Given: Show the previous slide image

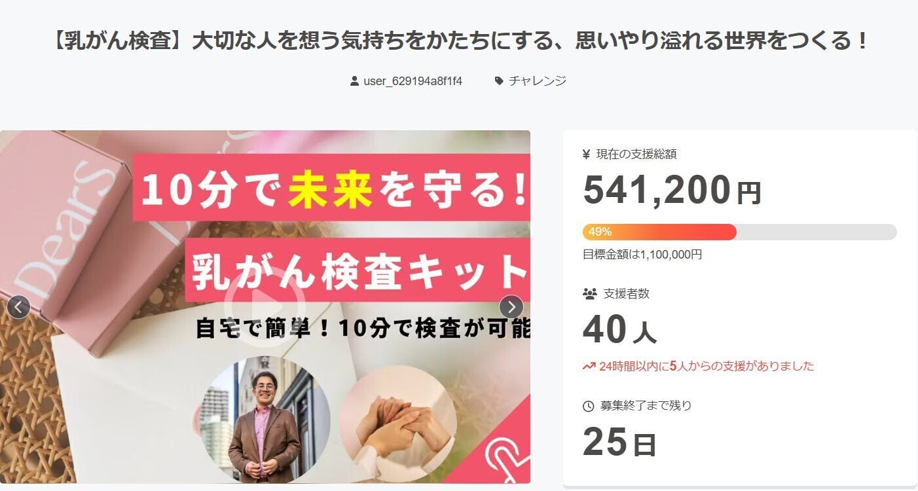Looking at the screenshot, I should pyautogui.click(x=18, y=306).
